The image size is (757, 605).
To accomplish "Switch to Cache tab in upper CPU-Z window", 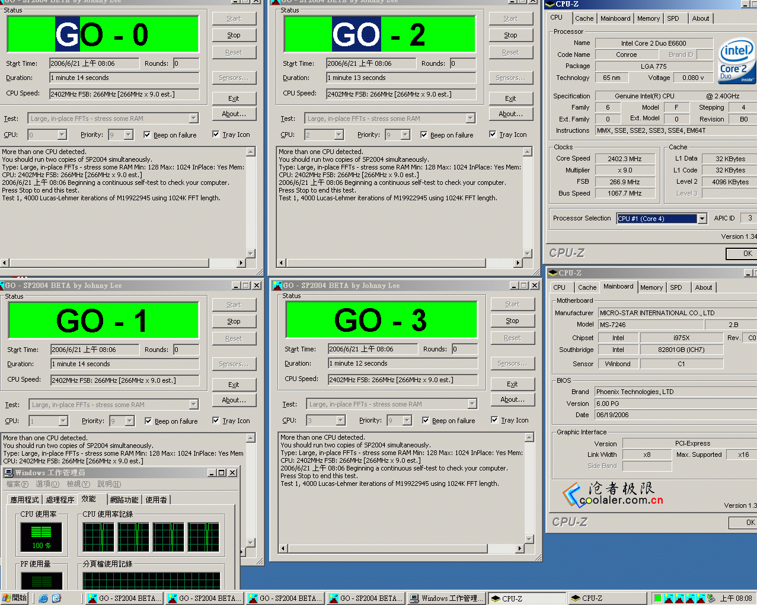I will 584,19.
